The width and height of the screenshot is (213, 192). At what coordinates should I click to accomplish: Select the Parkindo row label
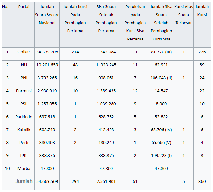(x=24, y=117)
